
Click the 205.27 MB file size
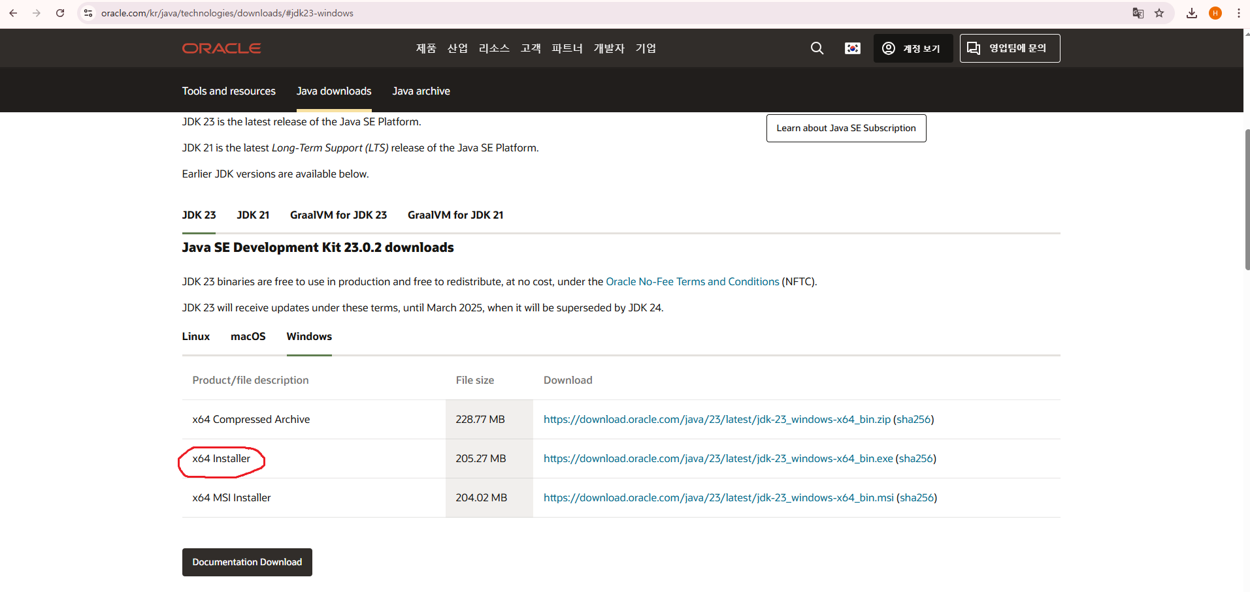[x=481, y=459]
